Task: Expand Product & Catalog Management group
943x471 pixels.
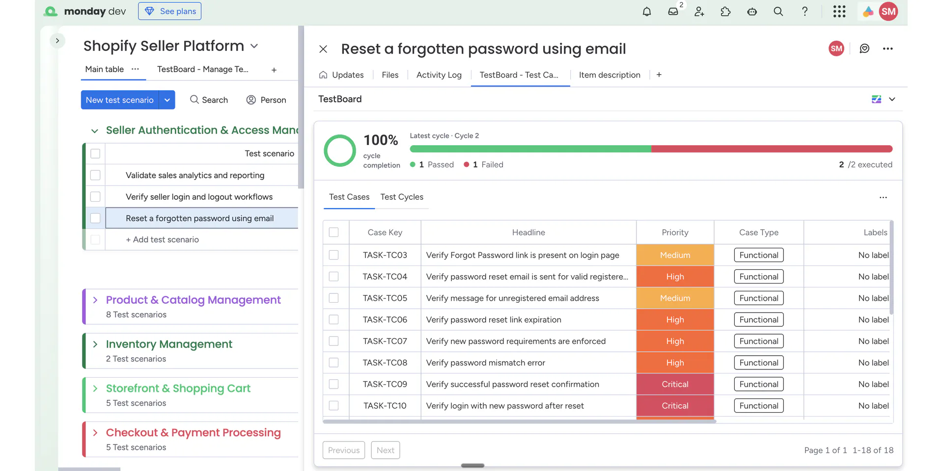Action: point(95,300)
